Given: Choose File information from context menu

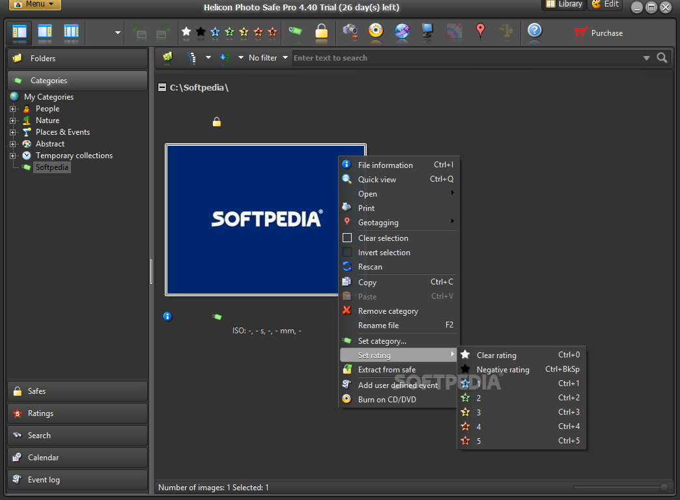Looking at the screenshot, I should click(399, 165).
